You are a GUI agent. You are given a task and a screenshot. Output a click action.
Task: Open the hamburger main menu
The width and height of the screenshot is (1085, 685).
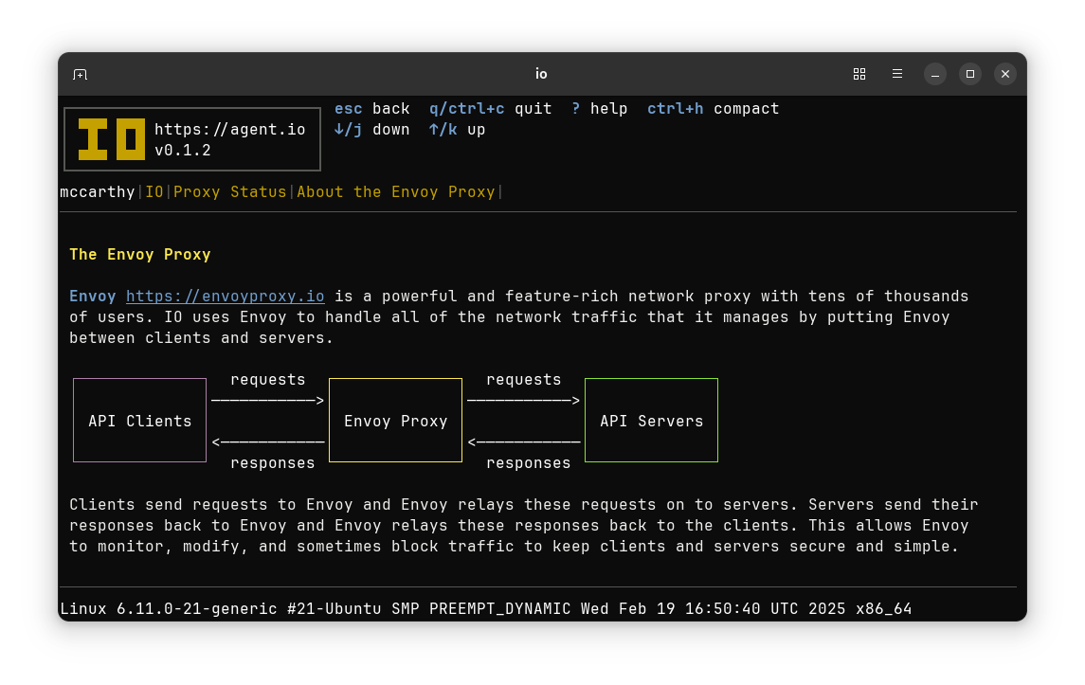pos(896,74)
